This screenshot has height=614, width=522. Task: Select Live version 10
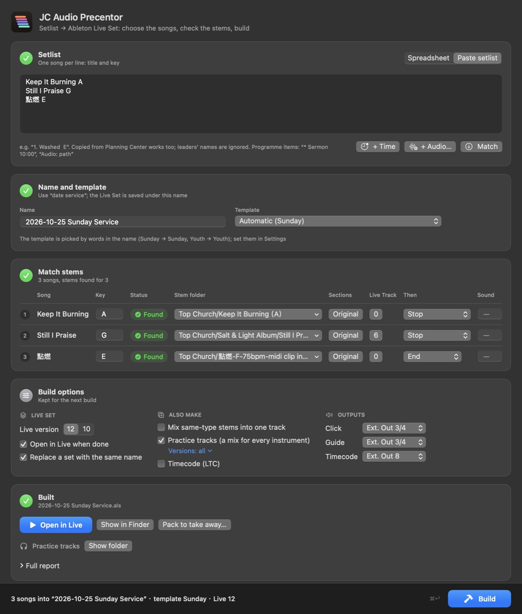[86, 429]
